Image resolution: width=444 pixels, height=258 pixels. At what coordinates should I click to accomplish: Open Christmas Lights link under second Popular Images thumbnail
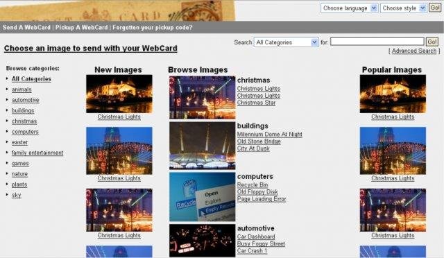393,178
